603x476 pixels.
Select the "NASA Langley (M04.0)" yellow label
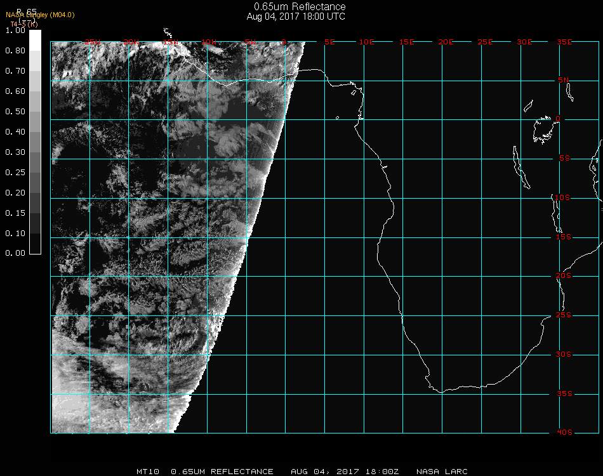[40, 15]
